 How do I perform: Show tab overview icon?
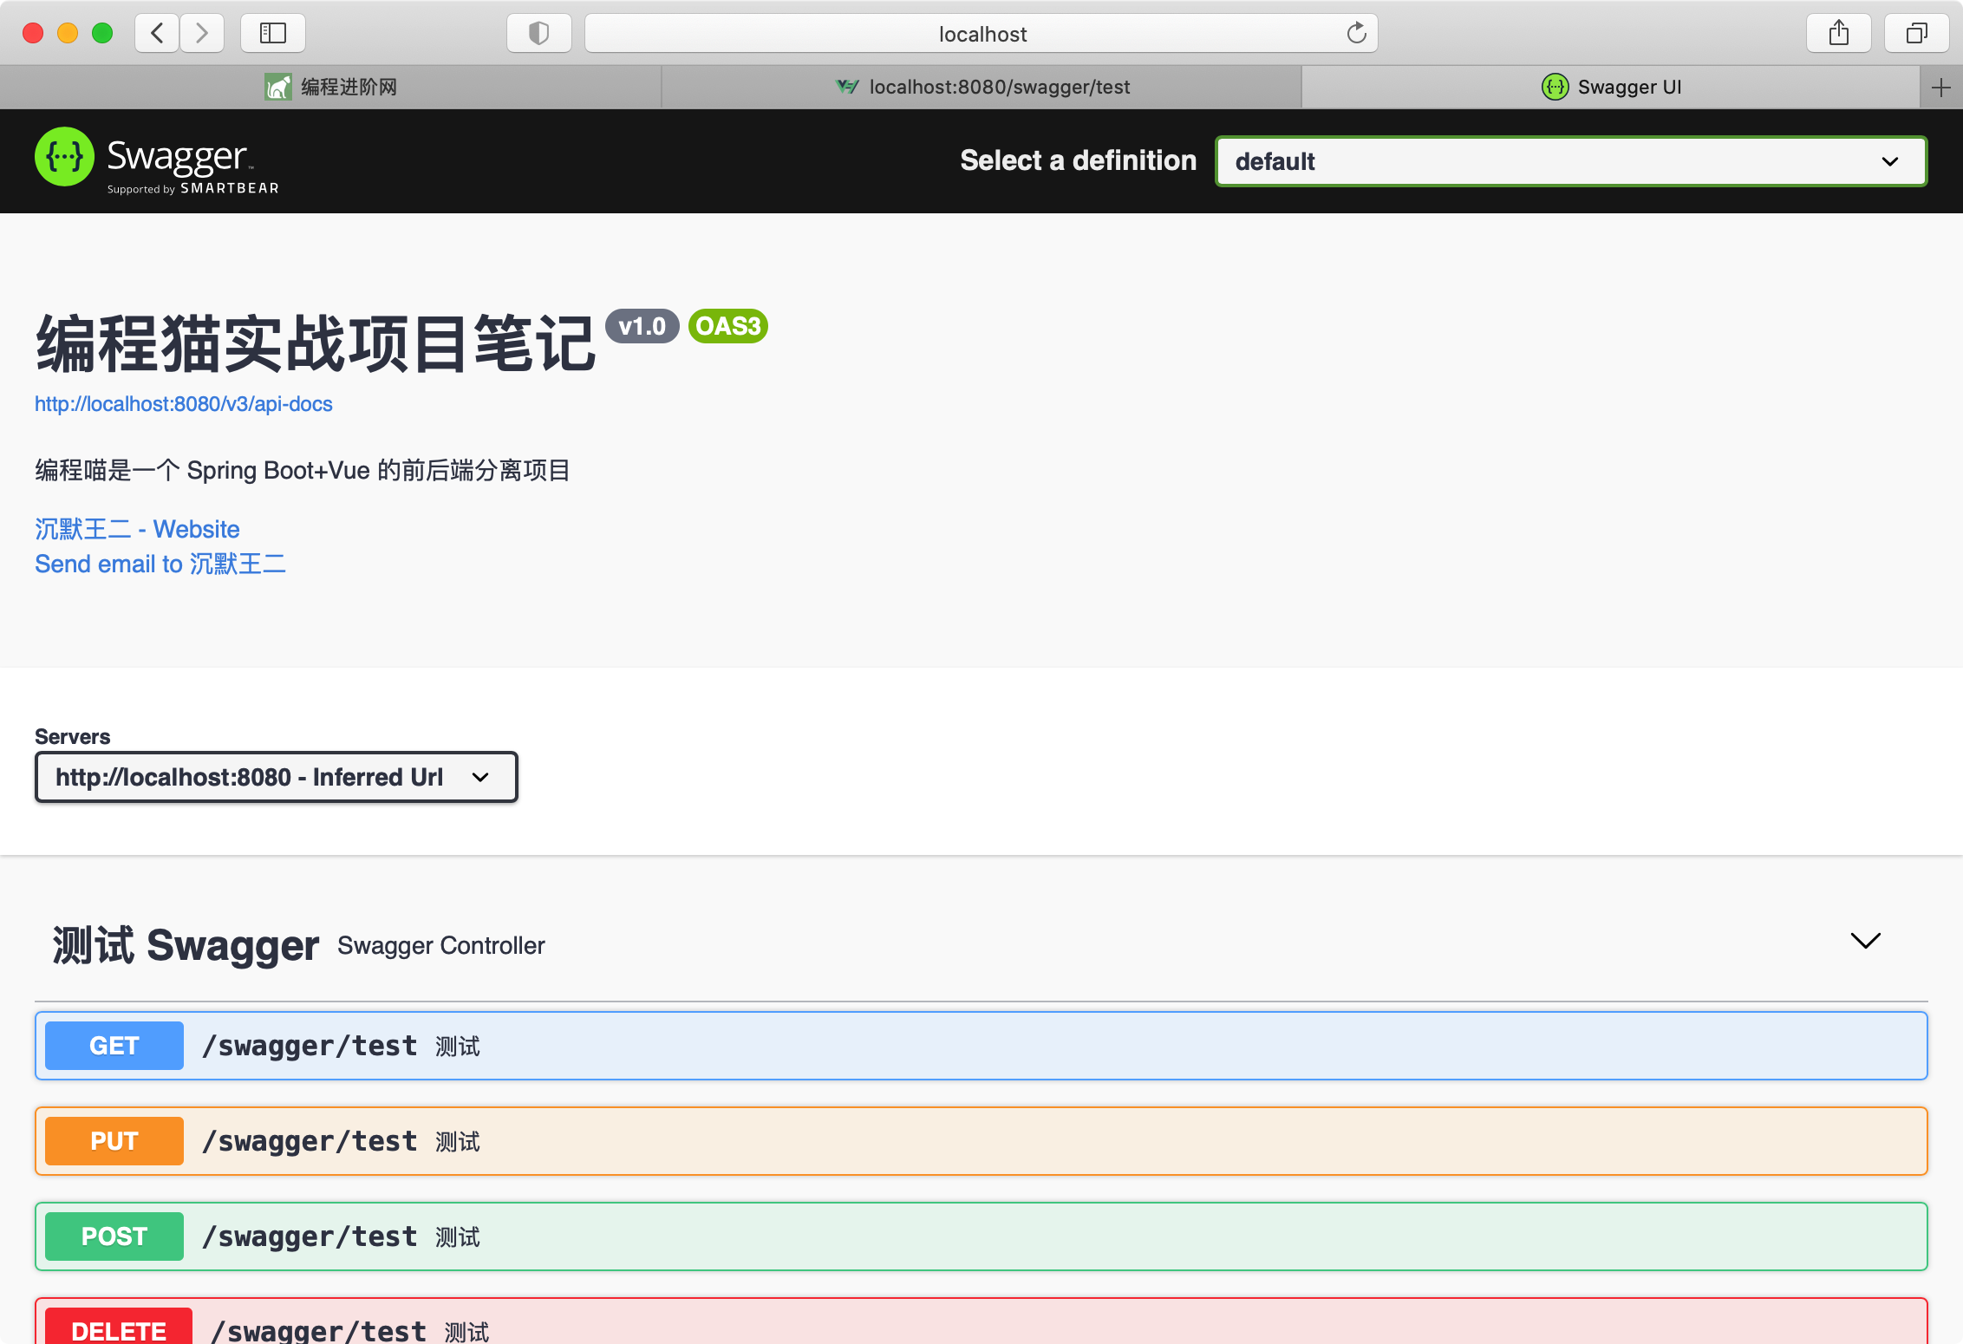click(1916, 34)
